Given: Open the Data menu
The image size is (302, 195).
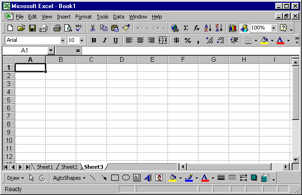Looking at the screenshot, I should click(x=119, y=17).
